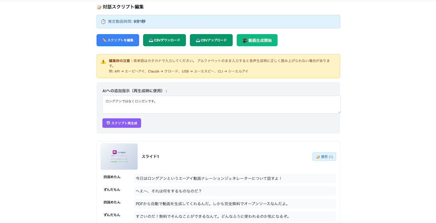Click the ずんだもん line へえ〜、それは何をするものなのだ？
Screen dimensions: 436x223
point(235,191)
